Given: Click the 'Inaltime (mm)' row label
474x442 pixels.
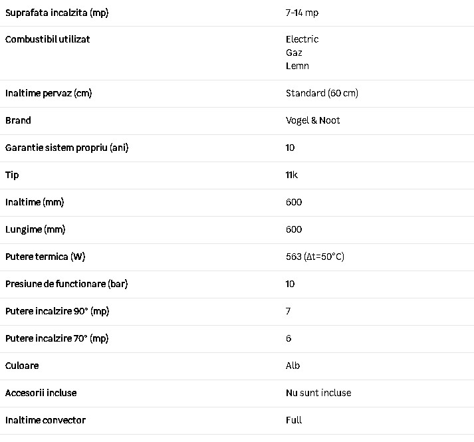Looking at the screenshot, I should (x=35, y=202).
